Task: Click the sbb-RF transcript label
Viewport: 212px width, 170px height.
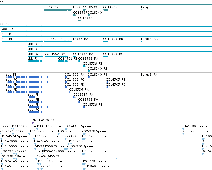Action: [x=33, y=49]
